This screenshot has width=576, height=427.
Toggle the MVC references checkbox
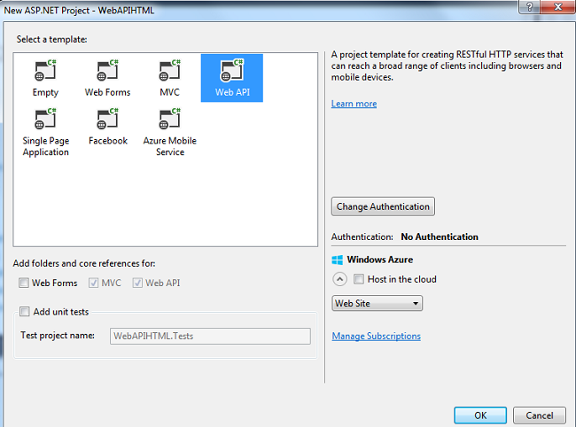click(x=93, y=283)
